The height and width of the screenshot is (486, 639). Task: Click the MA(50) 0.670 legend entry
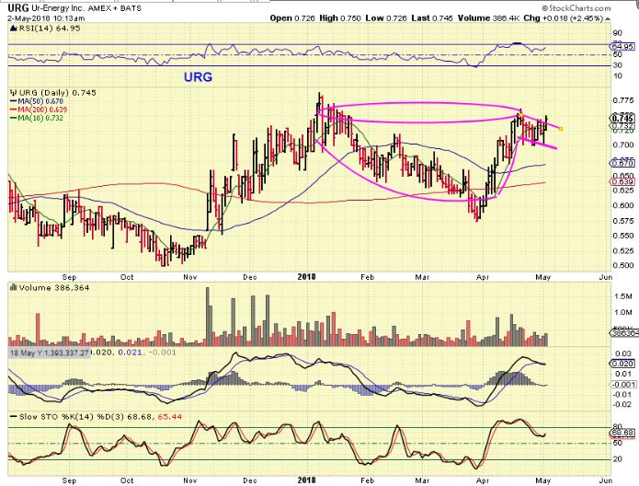pos(40,101)
